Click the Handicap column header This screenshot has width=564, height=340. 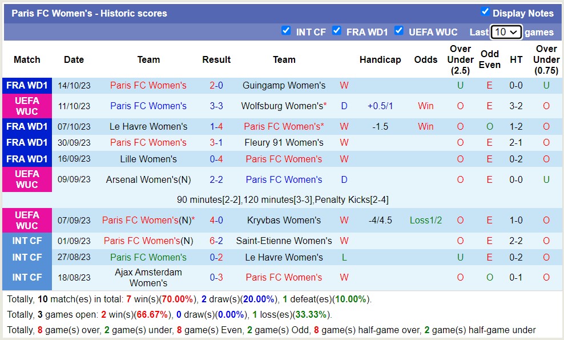[x=380, y=59]
